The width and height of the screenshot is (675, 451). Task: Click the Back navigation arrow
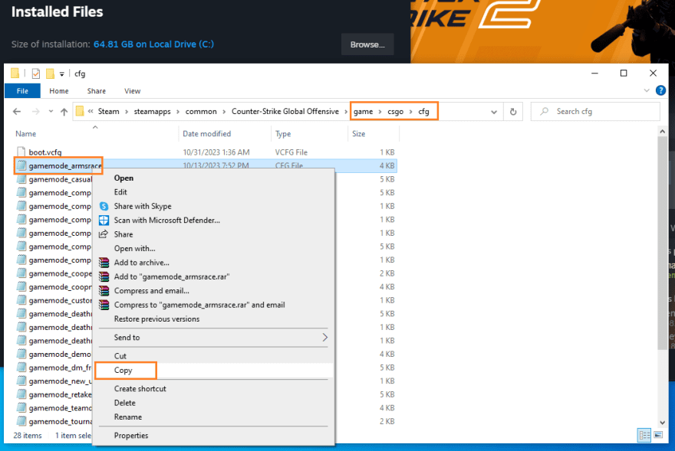(17, 112)
